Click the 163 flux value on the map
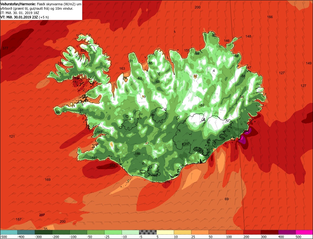Screen dimensions: 313x239 coord(122,69)
